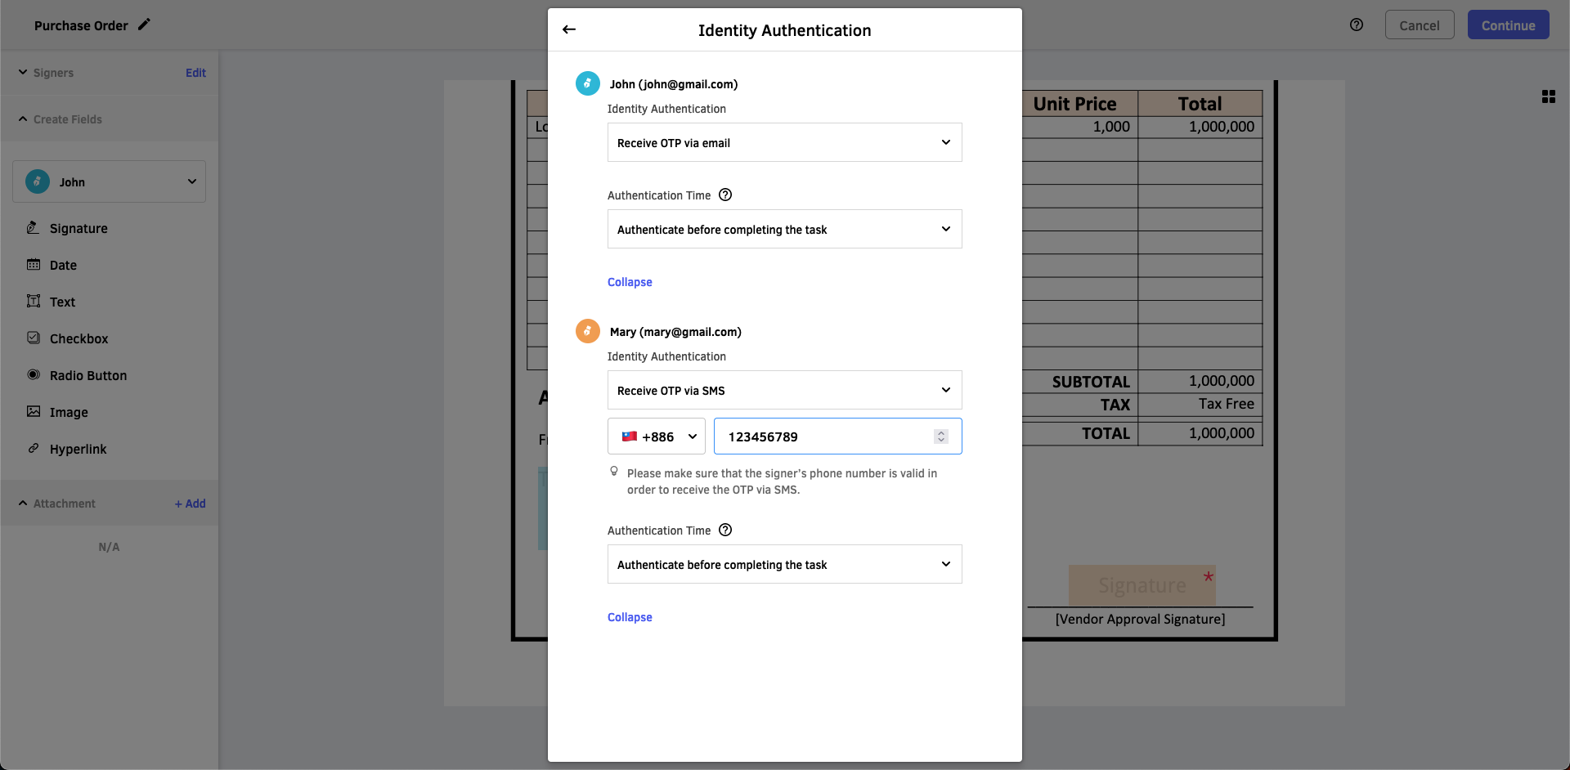Select the Image field tool
1570x770 pixels.
click(x=68, y=412)
